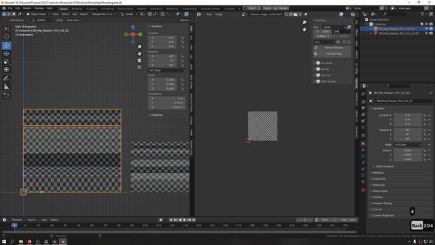435x245 pixels.
Task: Toggle snapping magnet in the viewport header
Action: 150,14
